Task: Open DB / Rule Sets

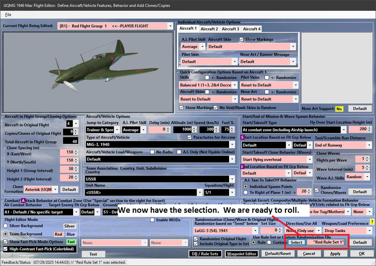Action: 205,254
